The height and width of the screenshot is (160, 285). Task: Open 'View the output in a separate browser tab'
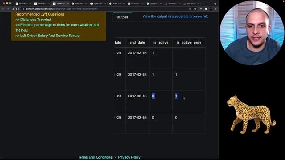(x=175, y=16)
